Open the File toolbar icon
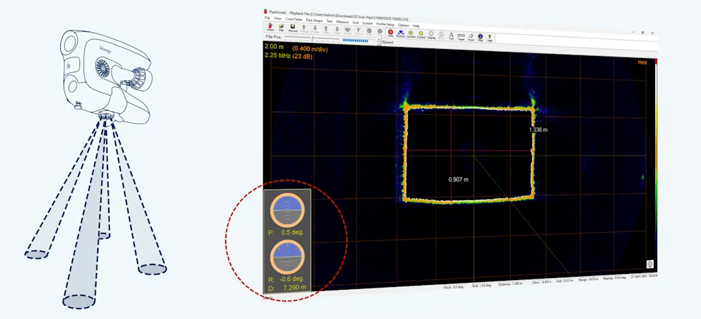Viewport: 701px width, 319px height. pyautogui.click(x=281, y=27)
